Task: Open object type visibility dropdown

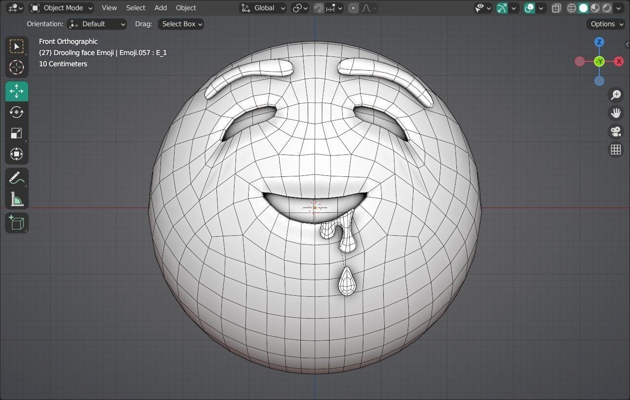Action: pos(483,8)
